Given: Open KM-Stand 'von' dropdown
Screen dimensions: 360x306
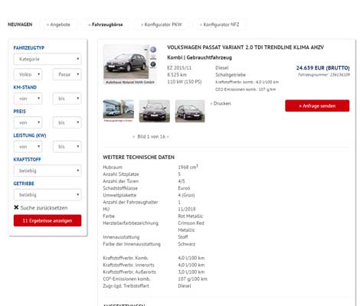Looking at the screenshot, I should click(x=28, y=99).
